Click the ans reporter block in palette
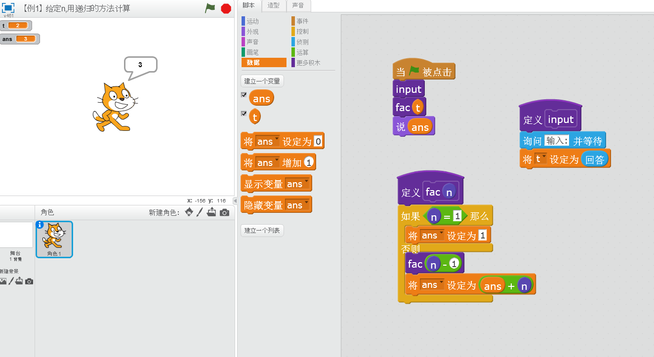The height and width of the screenshot is (357, 654). (x=261, y=98)
